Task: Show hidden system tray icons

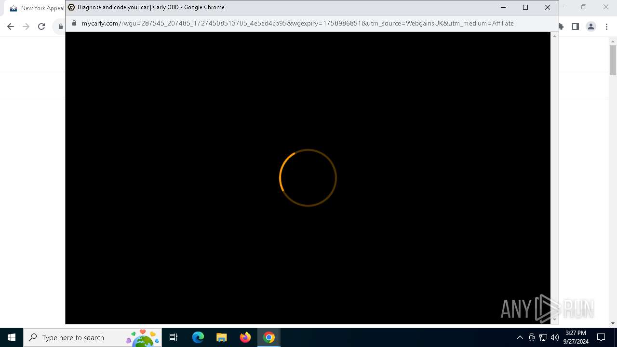Action: pos(520,337)
